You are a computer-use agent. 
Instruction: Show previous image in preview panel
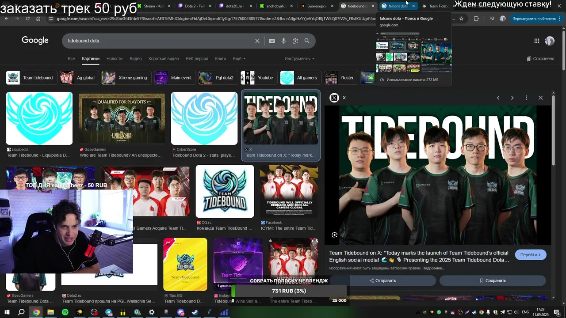tap(498, 98)
